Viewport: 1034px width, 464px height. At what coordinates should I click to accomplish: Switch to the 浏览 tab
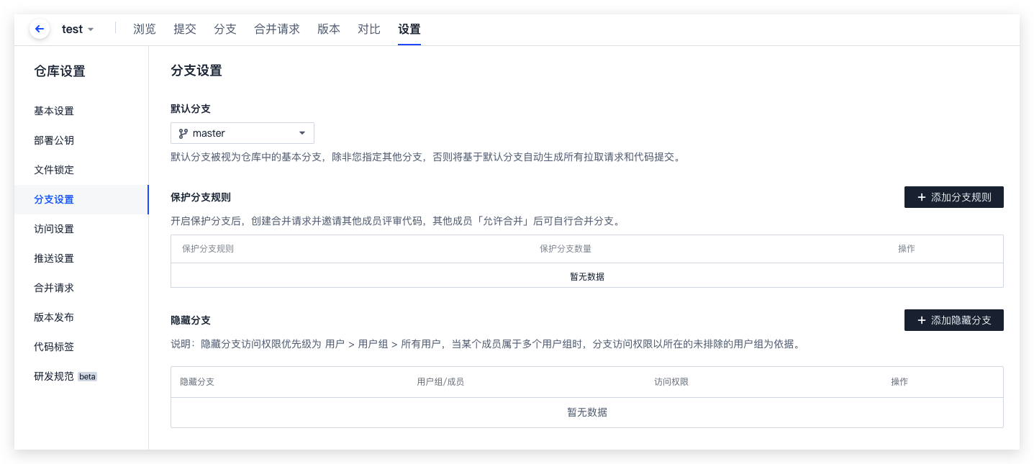[x=145, y=29]
